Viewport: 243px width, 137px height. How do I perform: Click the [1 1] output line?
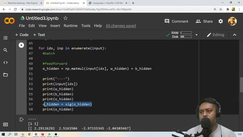point(33,124)
